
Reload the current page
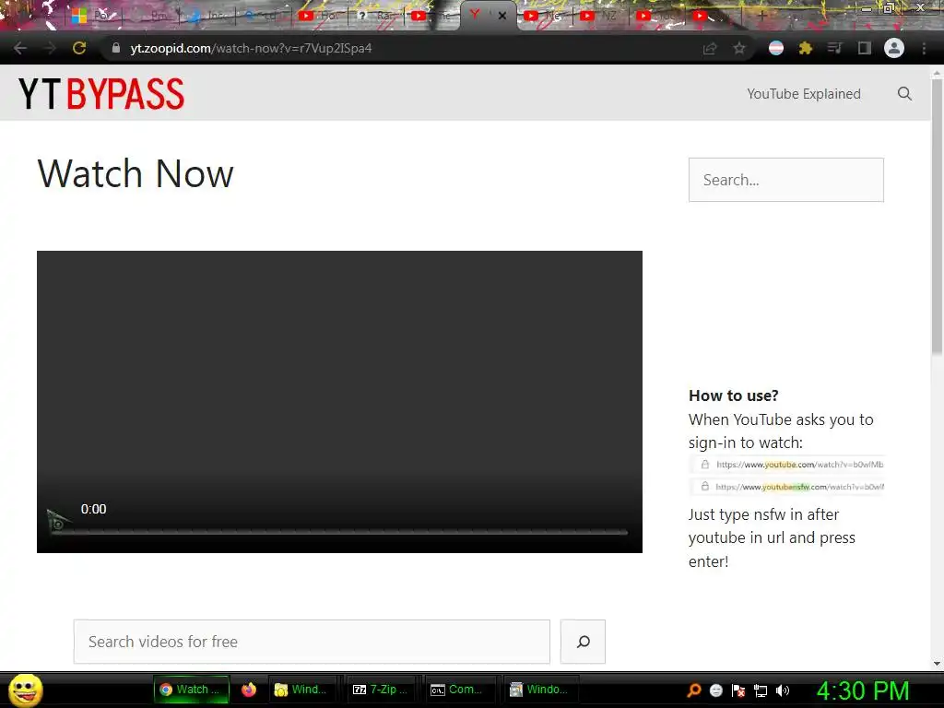79,48
